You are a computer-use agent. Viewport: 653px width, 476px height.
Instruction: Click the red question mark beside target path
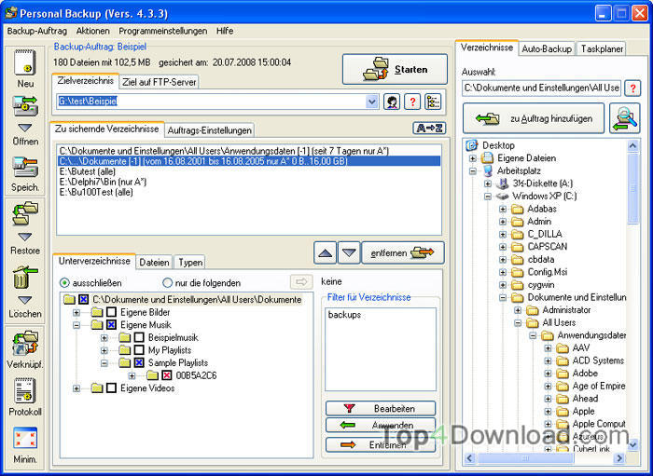pos(412,102)
